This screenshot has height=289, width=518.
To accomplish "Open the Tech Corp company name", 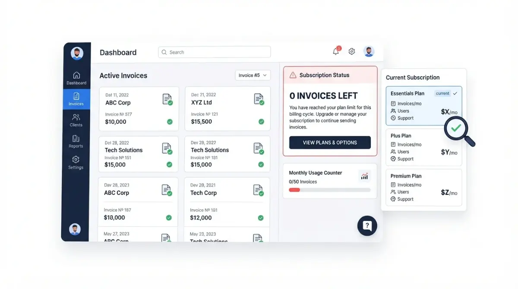I will (x=203, y=193).
